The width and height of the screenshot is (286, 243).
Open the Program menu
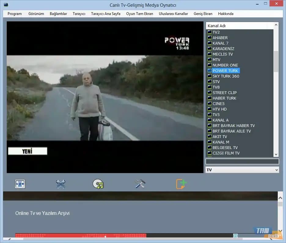(x=15, y=14)
